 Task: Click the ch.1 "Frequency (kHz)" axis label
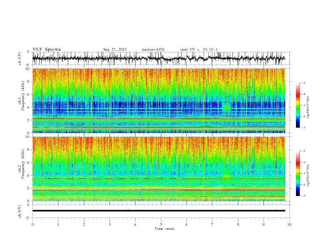point(23,96)
